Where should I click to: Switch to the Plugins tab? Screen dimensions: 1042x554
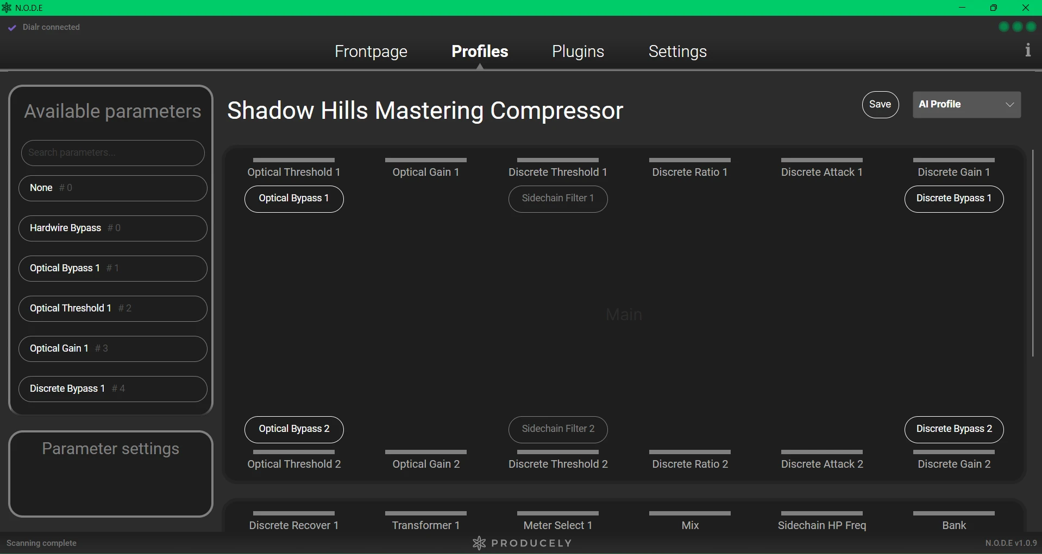[x=578, y=52]
